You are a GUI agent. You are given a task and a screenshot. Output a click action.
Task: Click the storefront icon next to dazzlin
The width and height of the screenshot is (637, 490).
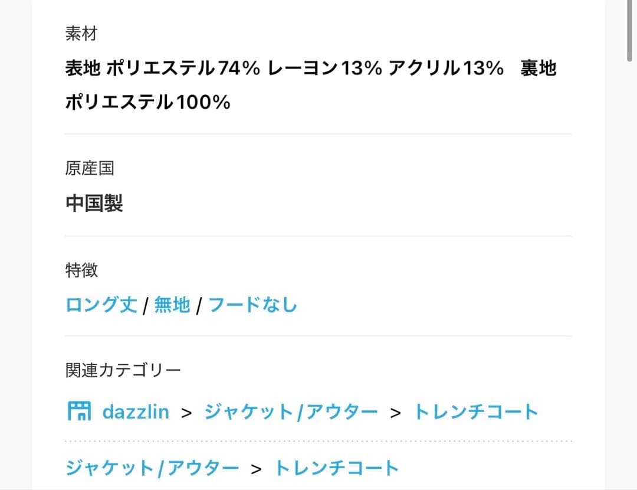(80, 411)
